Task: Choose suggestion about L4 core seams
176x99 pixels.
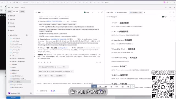Action: point(52,76)
